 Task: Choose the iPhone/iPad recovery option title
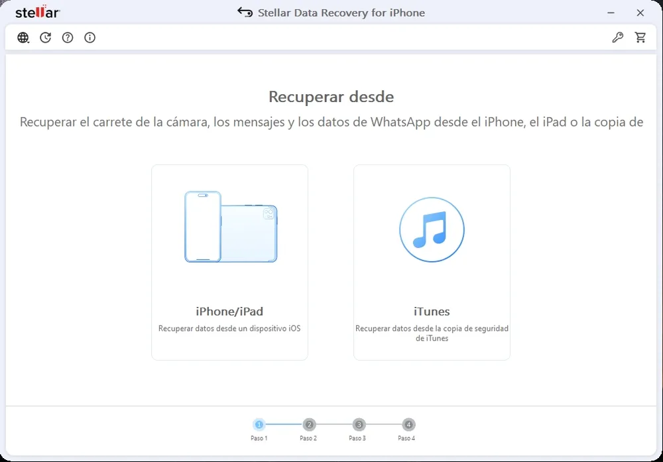click(229, 312)
